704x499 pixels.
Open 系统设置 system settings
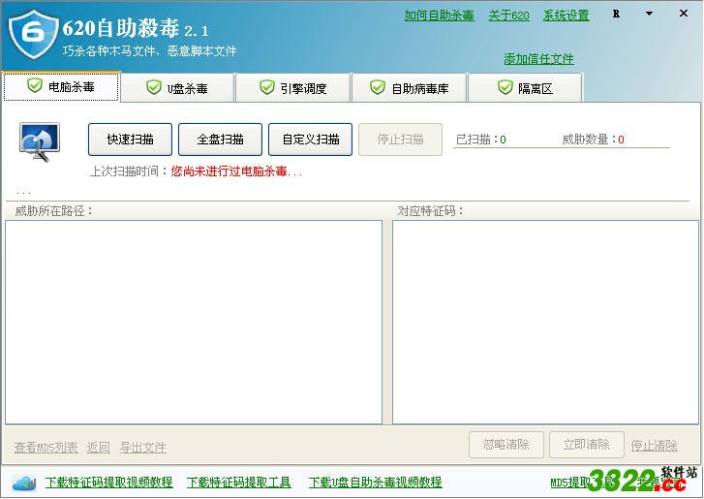pyautogui.click(x=566, y=16)
